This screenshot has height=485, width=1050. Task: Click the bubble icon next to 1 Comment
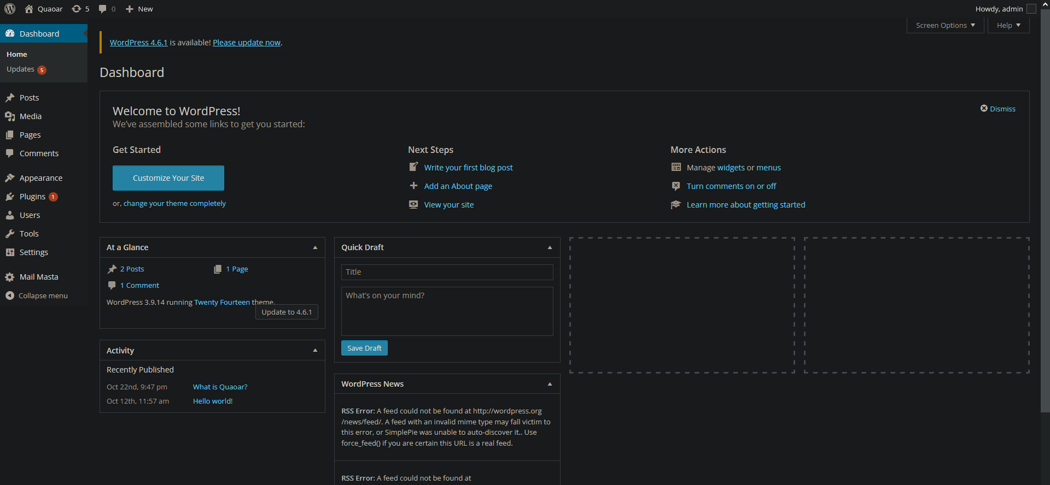pos(112,285)
